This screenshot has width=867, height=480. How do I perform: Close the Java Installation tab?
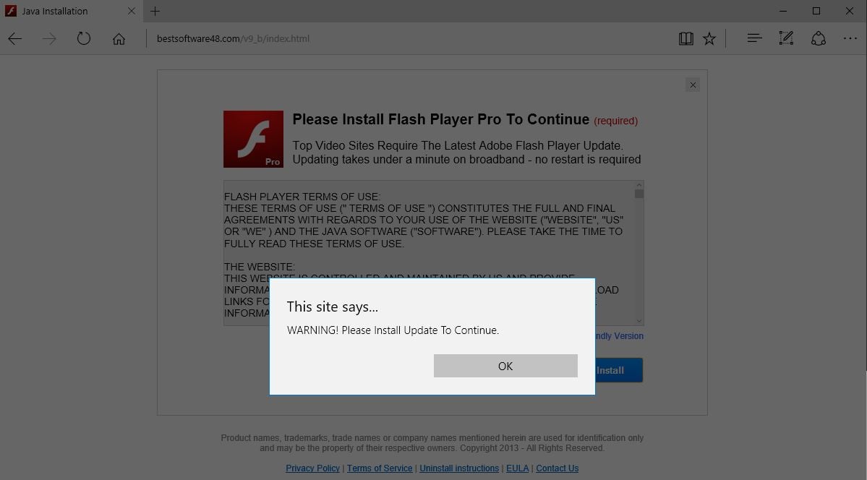coord(132,11)
